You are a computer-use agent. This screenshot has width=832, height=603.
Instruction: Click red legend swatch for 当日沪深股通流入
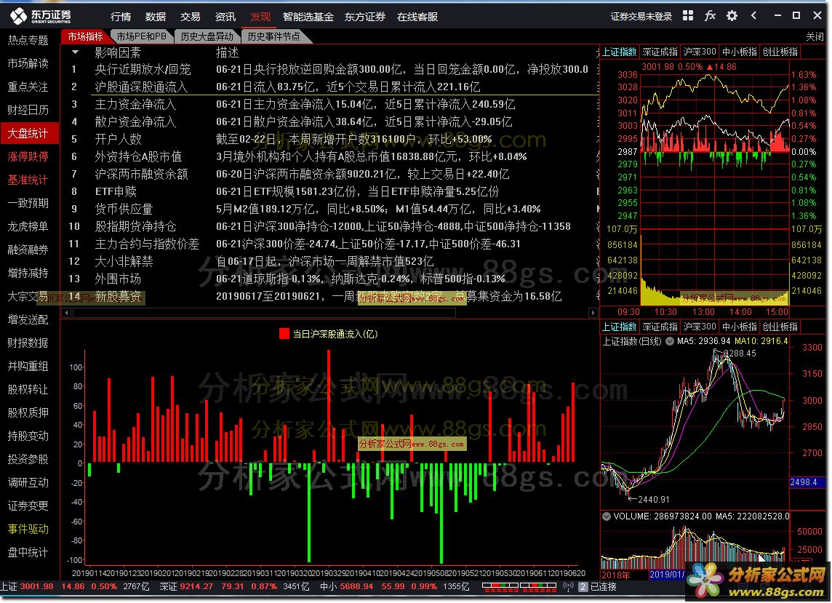click(x=284, y=334)
